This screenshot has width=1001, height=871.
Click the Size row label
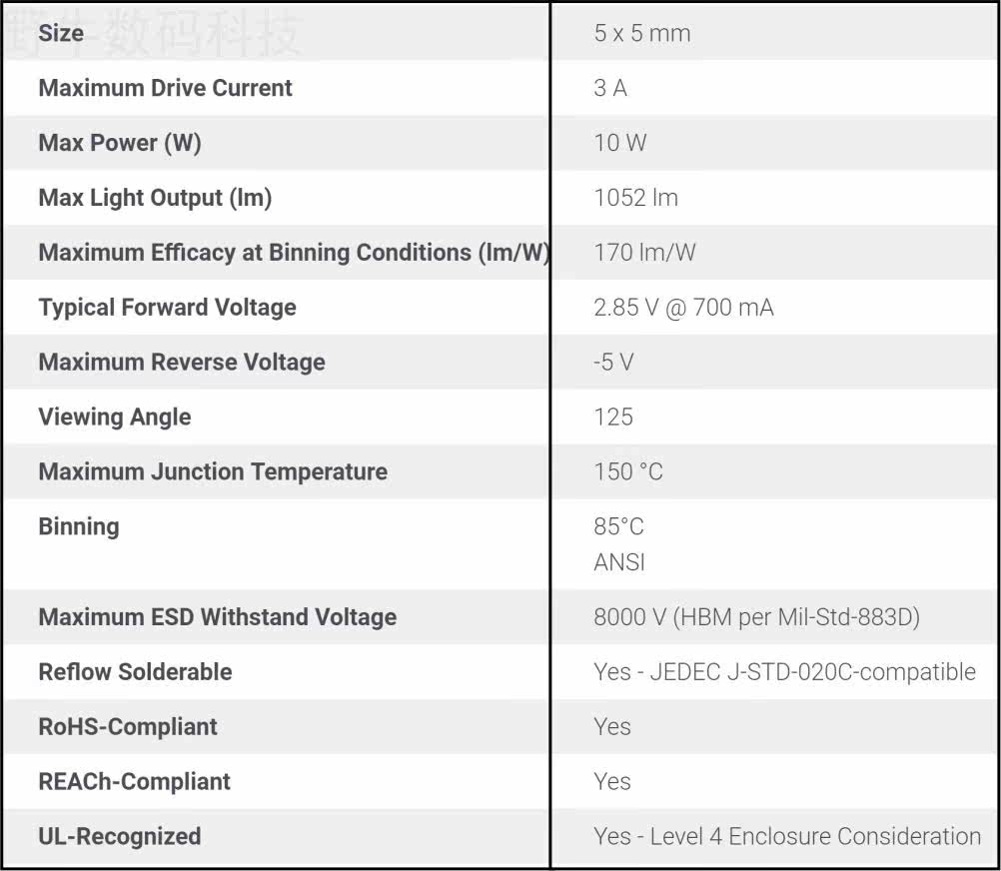click(x=61, y=33)
